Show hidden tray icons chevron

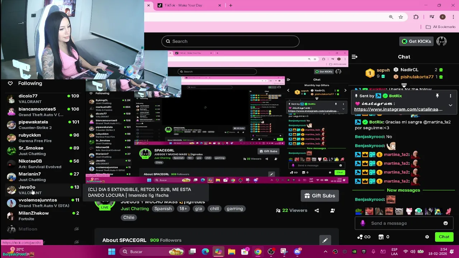click(x=326, y=252)
